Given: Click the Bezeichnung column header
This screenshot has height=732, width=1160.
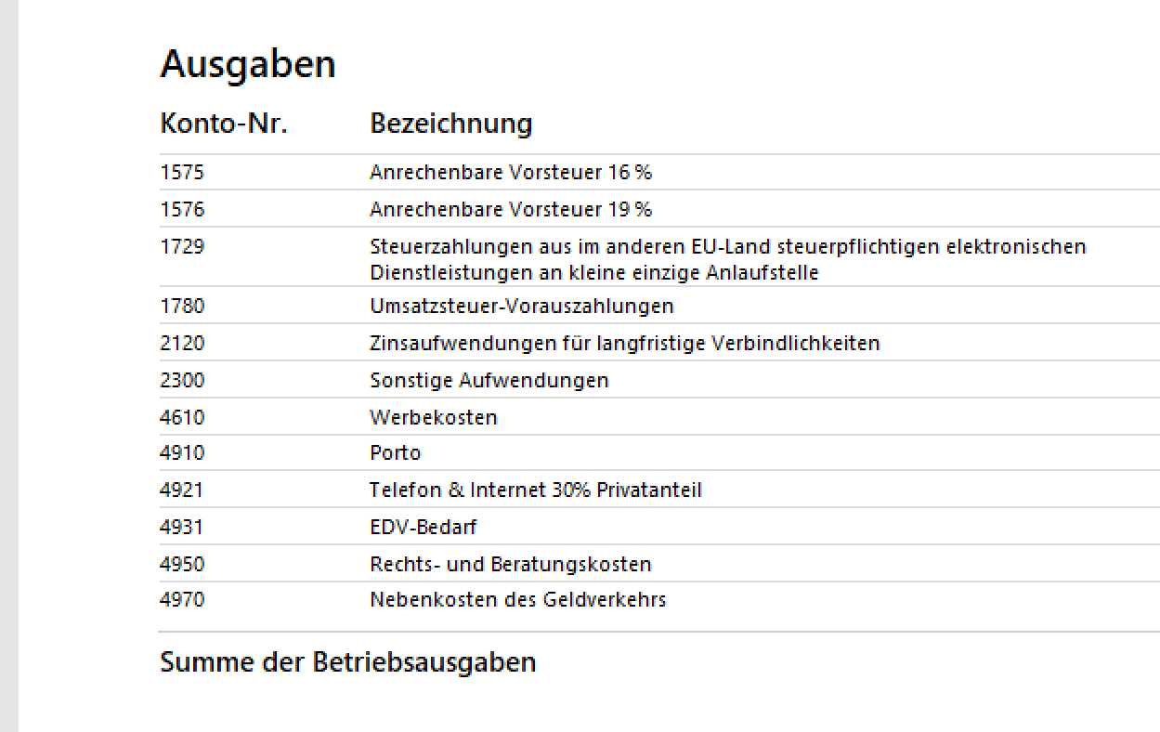Looking at the screenshot, I should tap(451, 124).
